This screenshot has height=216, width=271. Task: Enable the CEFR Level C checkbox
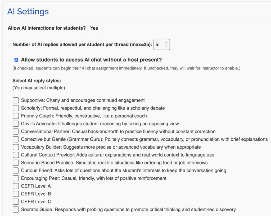coord(16,202)
